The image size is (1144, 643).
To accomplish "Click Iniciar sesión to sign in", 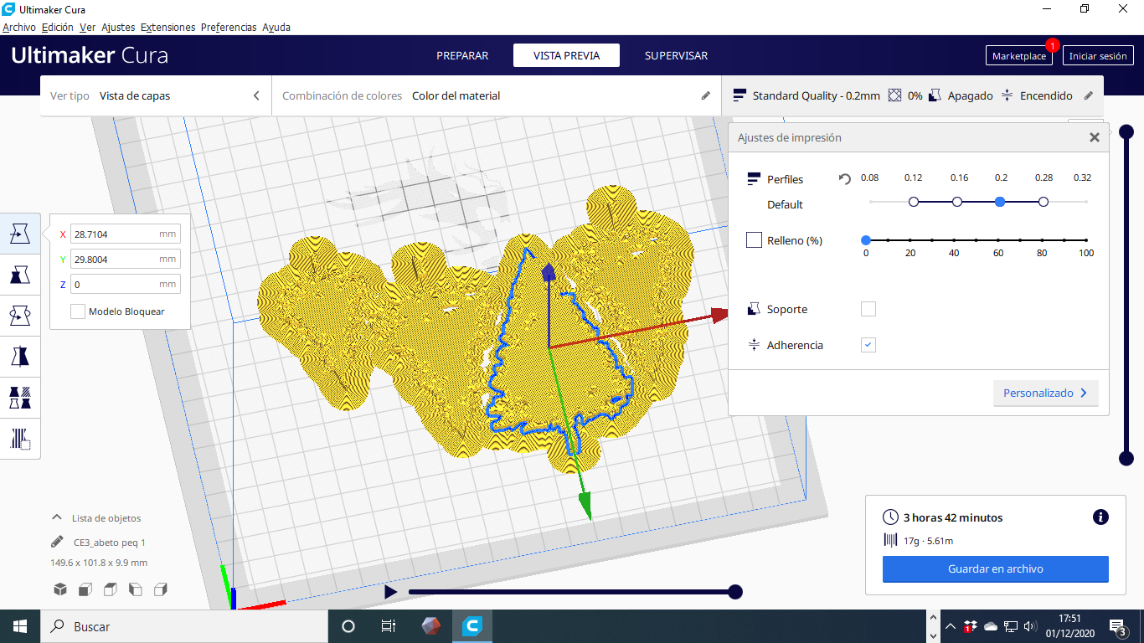I will (1098, 55).
